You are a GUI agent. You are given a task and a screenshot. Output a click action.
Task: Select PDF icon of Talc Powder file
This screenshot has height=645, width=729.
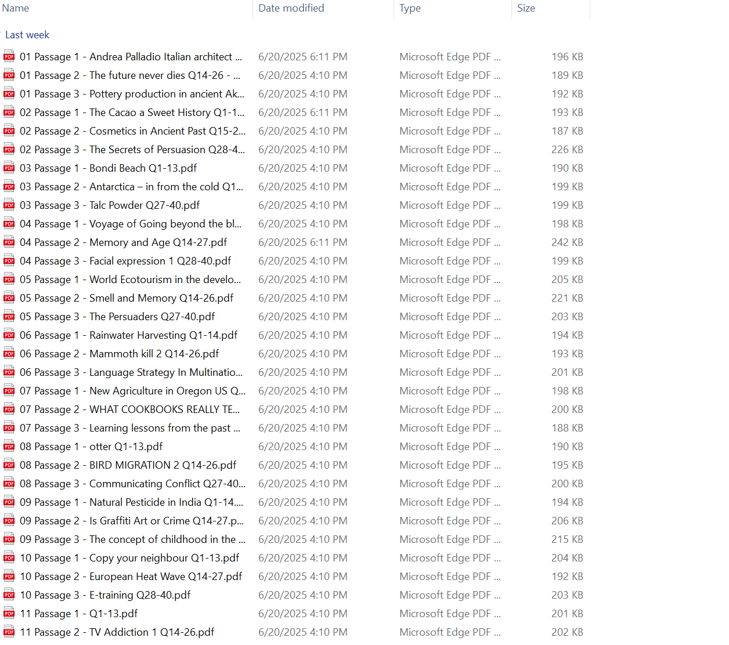click(x=9, y=205)
